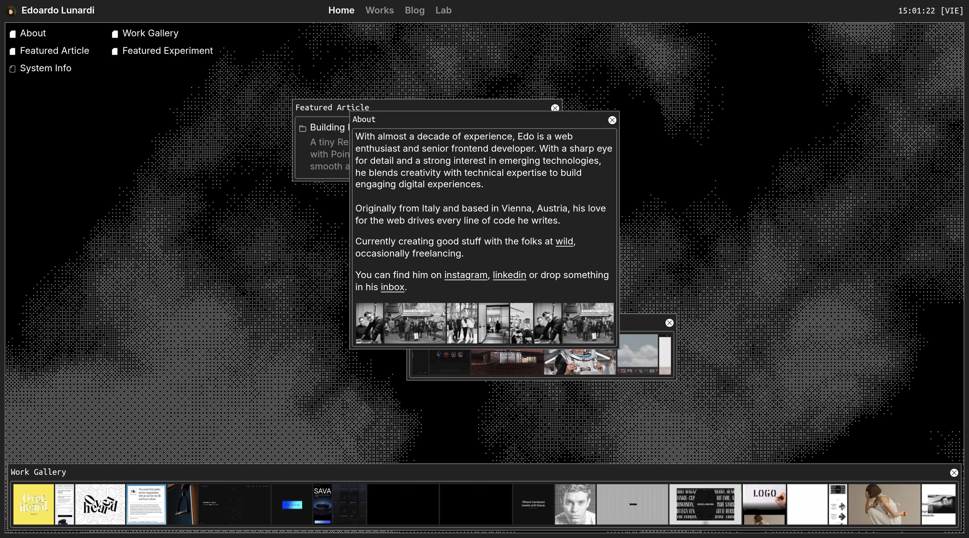The image size is (969, 538).
Task: Click the inbox email link
Action: click(x=392, y=287)
